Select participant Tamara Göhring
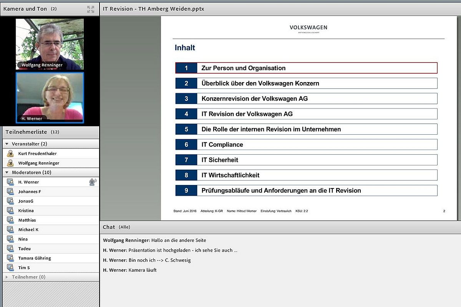 pyautogui.click(x=51, y=258)
